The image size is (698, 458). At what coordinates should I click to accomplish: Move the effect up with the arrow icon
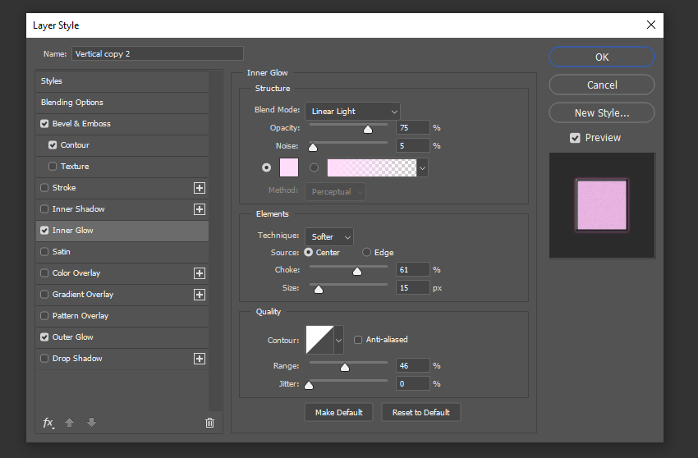tap(69, 423)
